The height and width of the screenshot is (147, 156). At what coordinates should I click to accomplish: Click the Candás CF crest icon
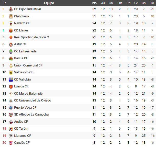[x=11, y=143]
